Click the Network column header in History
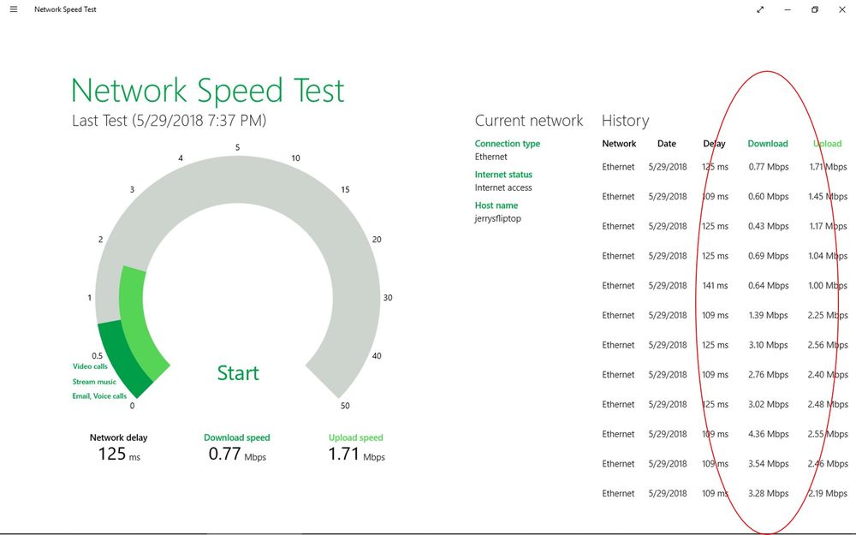 pos(619,144)
